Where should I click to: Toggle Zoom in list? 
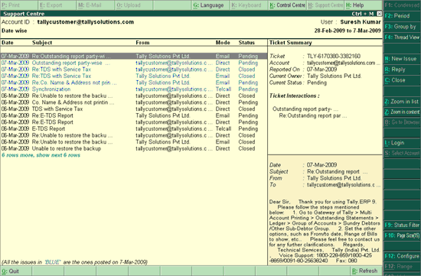(402, 102)
